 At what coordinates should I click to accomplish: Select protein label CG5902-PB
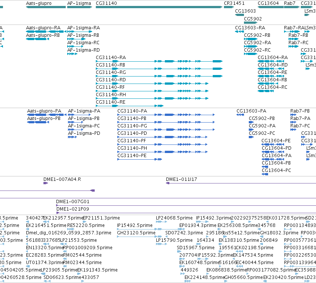(x=262, y=118)
